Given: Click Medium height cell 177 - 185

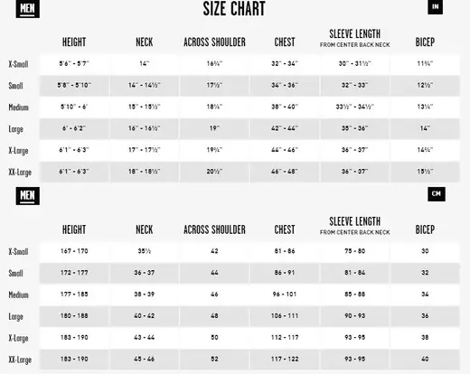Looking at the screenshot, I should point(74,295).
